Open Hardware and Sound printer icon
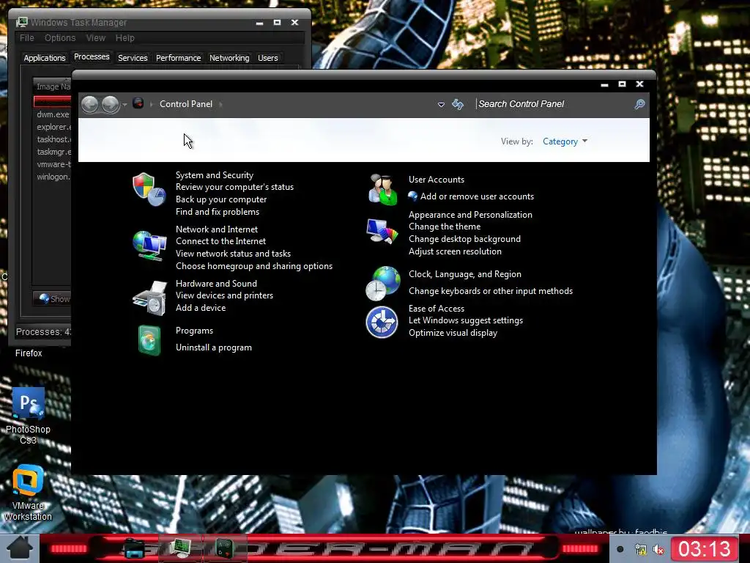Screen dimensions: 750x563 point(149,299)
